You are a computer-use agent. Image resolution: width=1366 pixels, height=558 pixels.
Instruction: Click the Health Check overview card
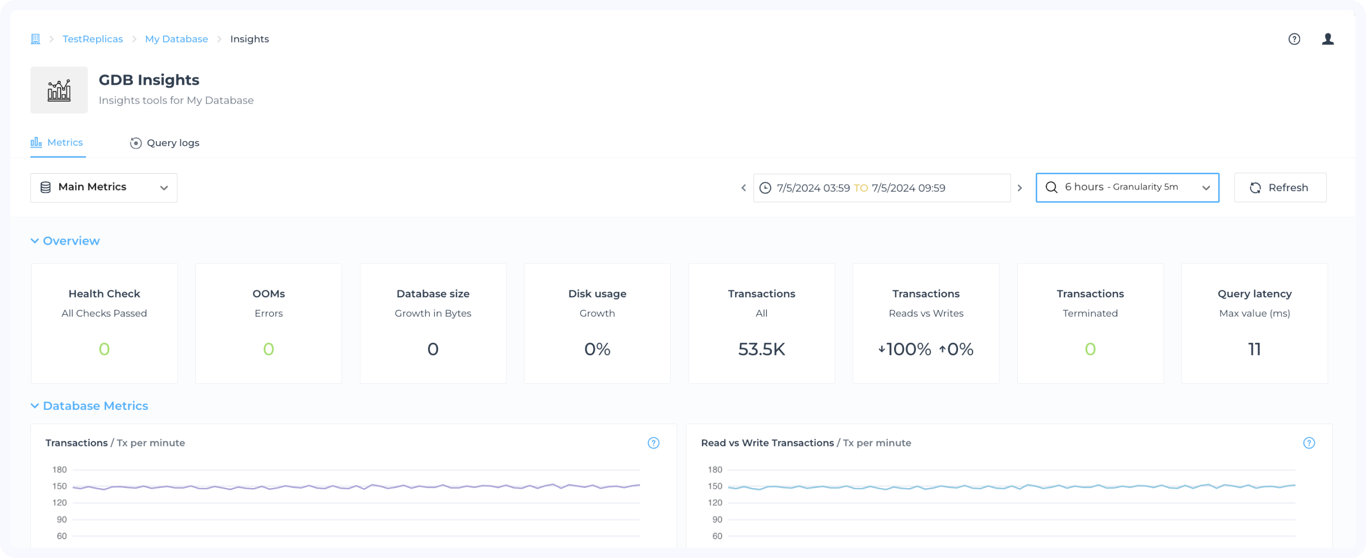[104, 323]
